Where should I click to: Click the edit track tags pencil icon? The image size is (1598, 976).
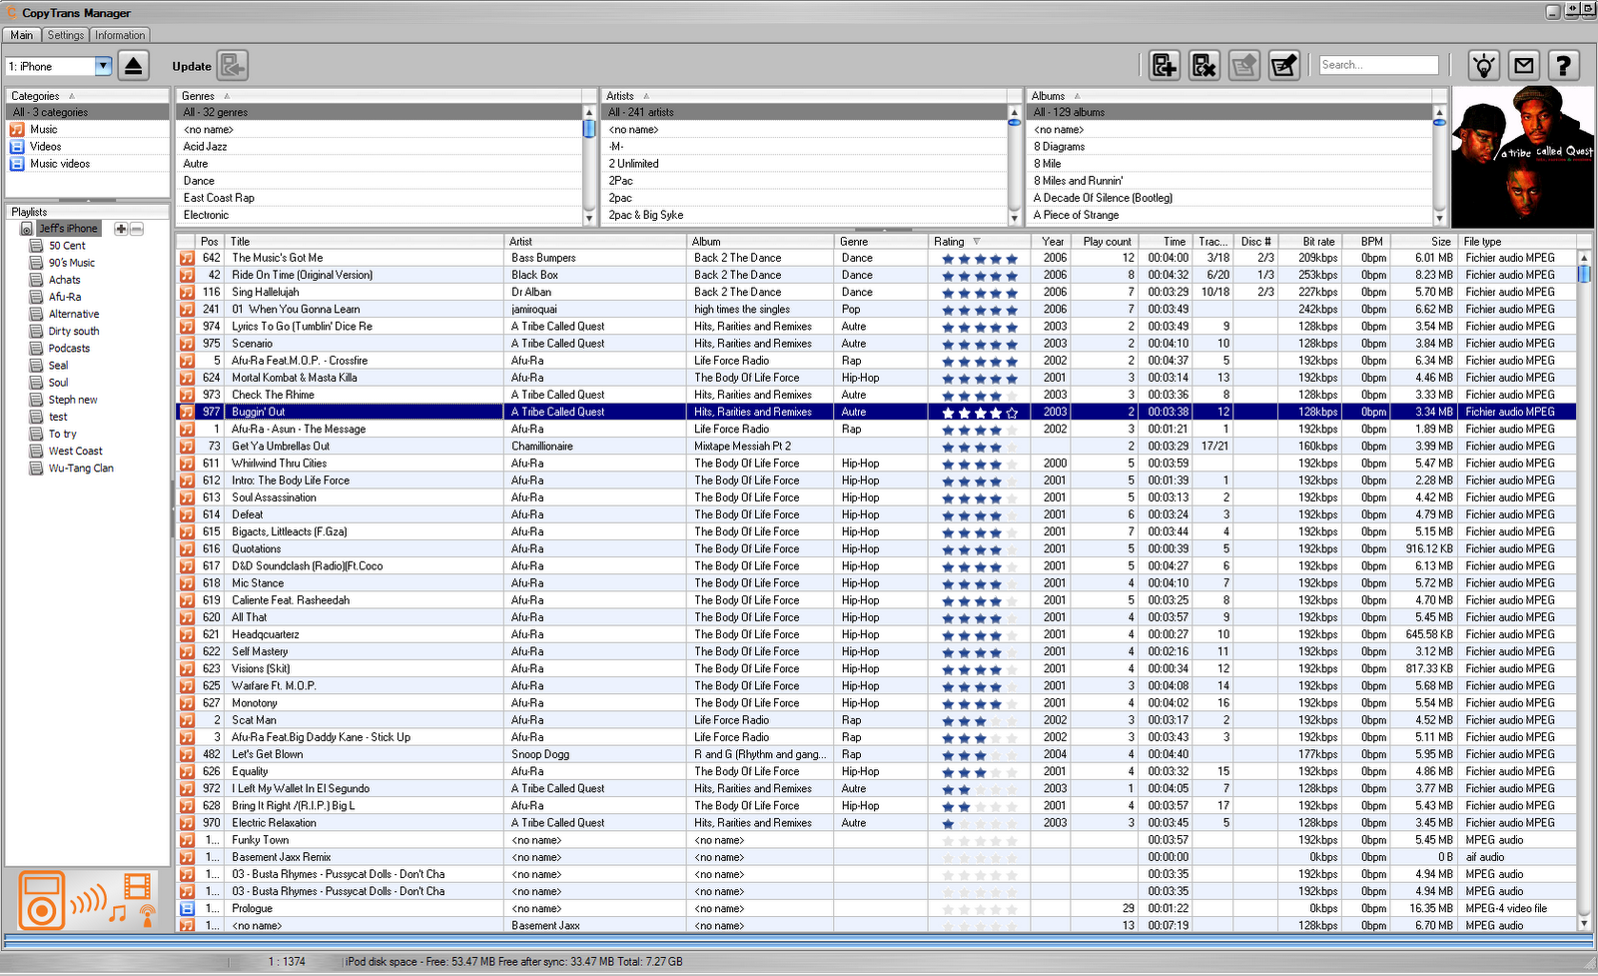(x=1283, y=66)
